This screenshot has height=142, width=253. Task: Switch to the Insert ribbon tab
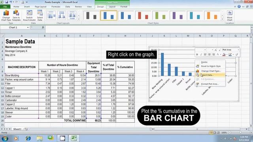click(27, 7)
